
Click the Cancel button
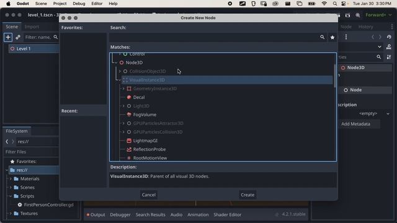point(149,195)
